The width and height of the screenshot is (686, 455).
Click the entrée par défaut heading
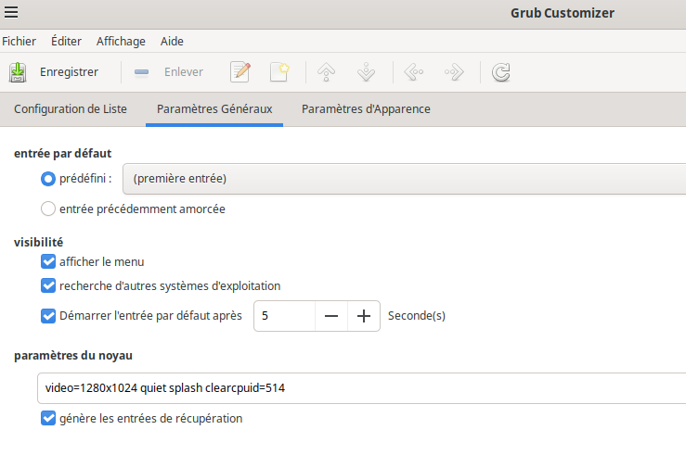(62, 154)
